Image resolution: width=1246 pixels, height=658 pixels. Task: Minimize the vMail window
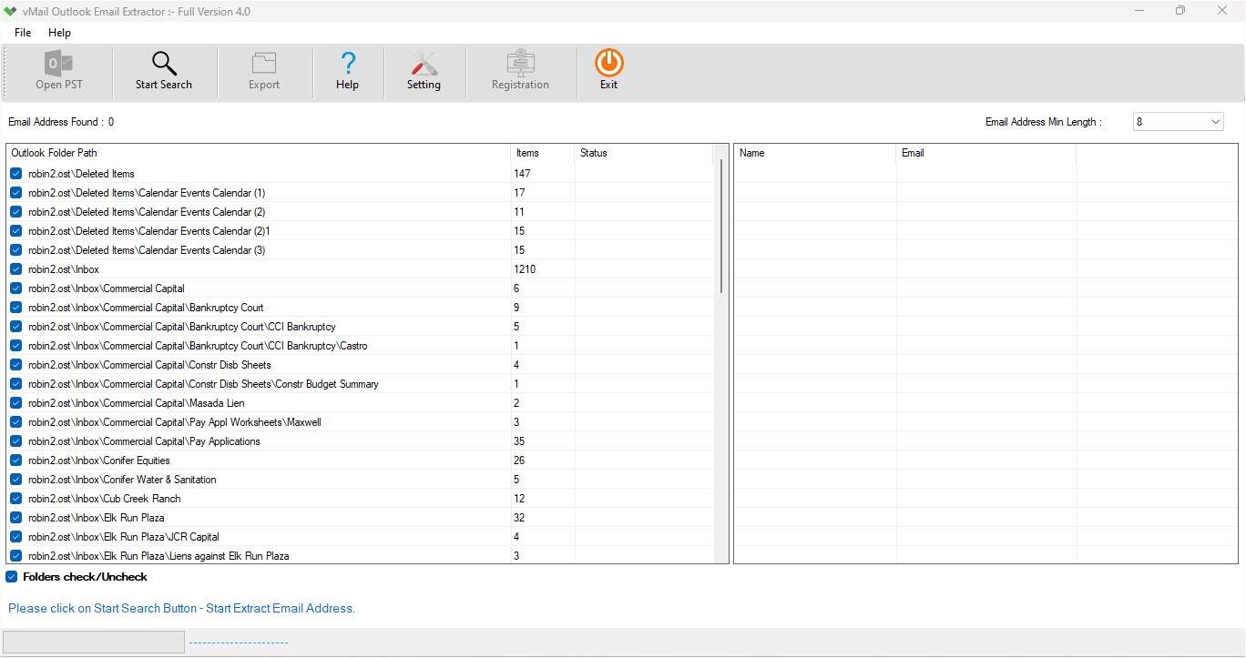click(1139, 11)
